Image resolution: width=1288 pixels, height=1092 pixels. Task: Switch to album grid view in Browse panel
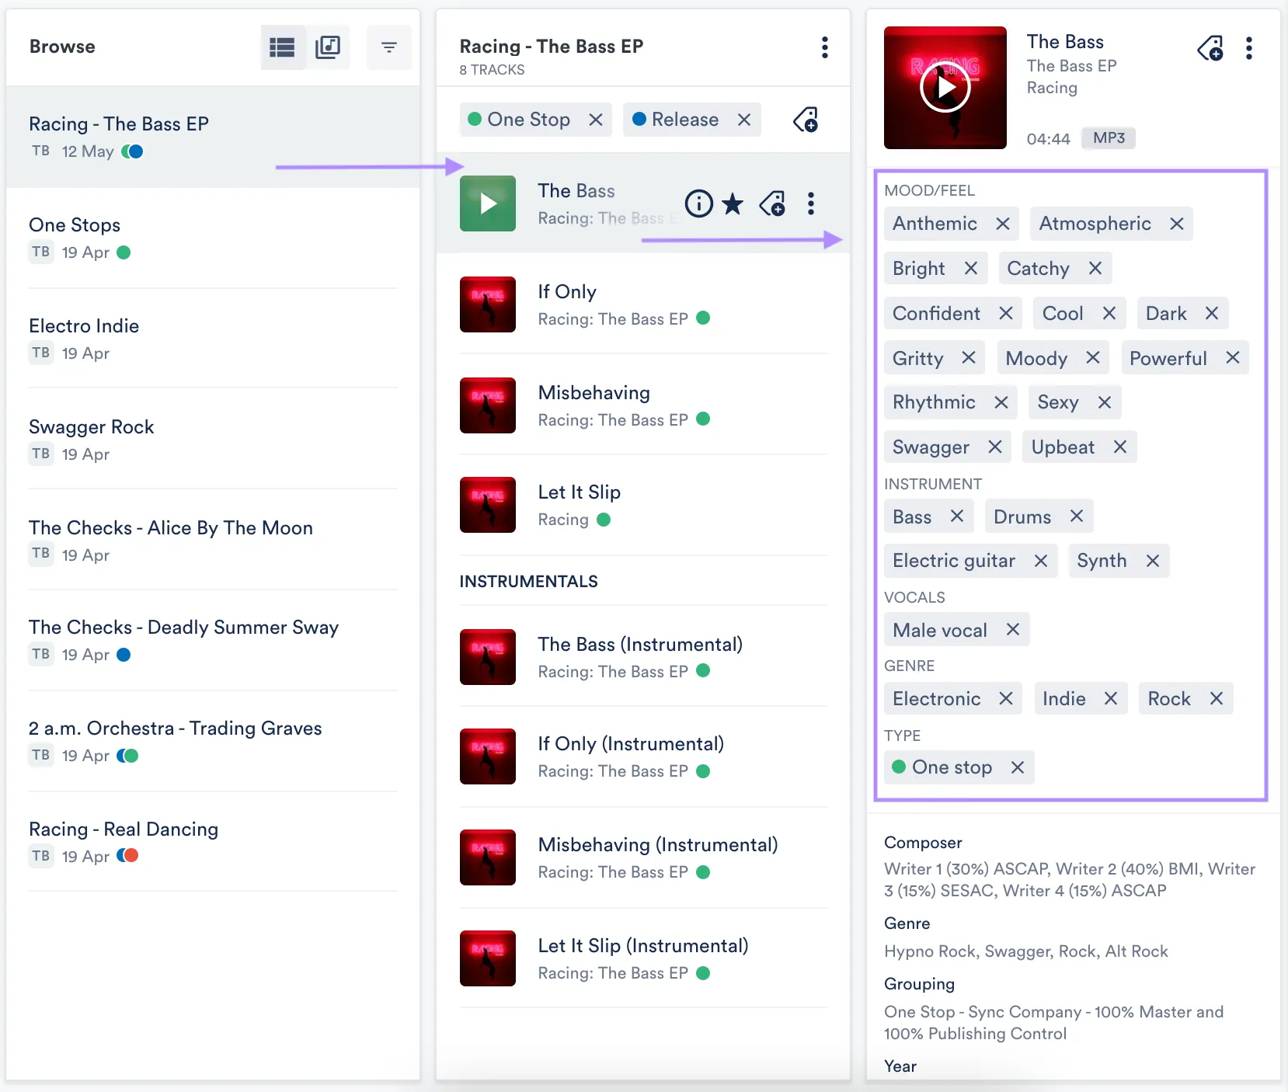tap(329, 47)
